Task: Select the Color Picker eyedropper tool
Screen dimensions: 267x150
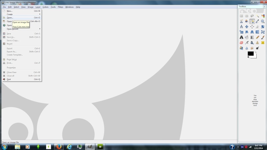Action: click(257, 21)
